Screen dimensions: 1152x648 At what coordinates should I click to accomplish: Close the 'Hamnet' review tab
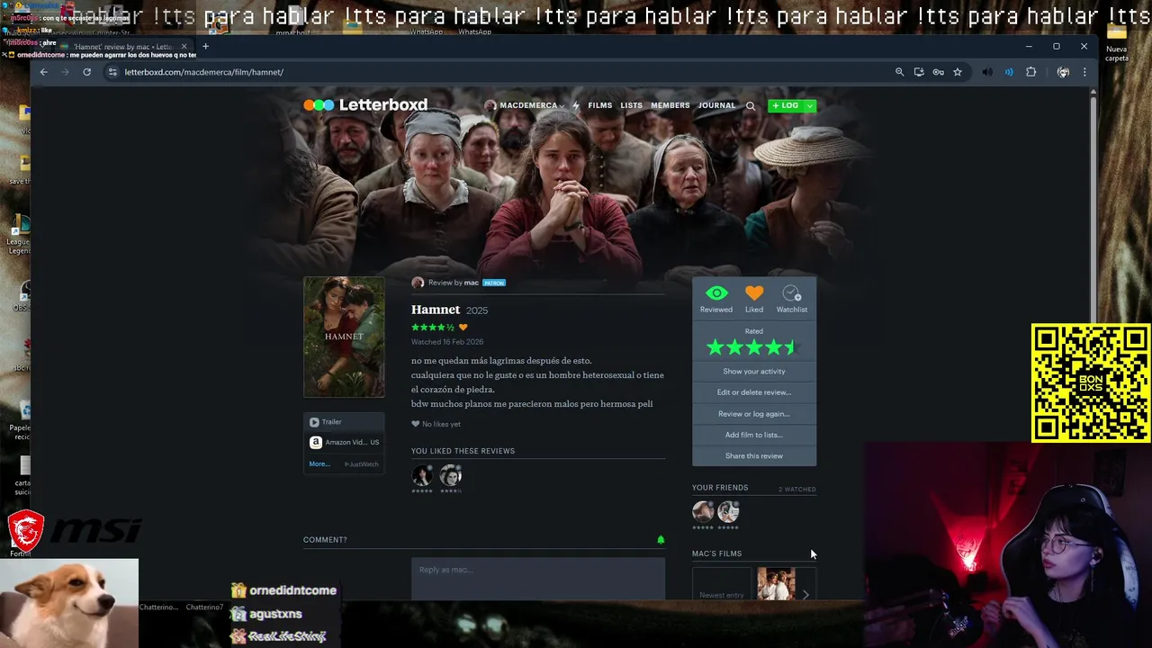pyautogui.click(x=184, y=47)
